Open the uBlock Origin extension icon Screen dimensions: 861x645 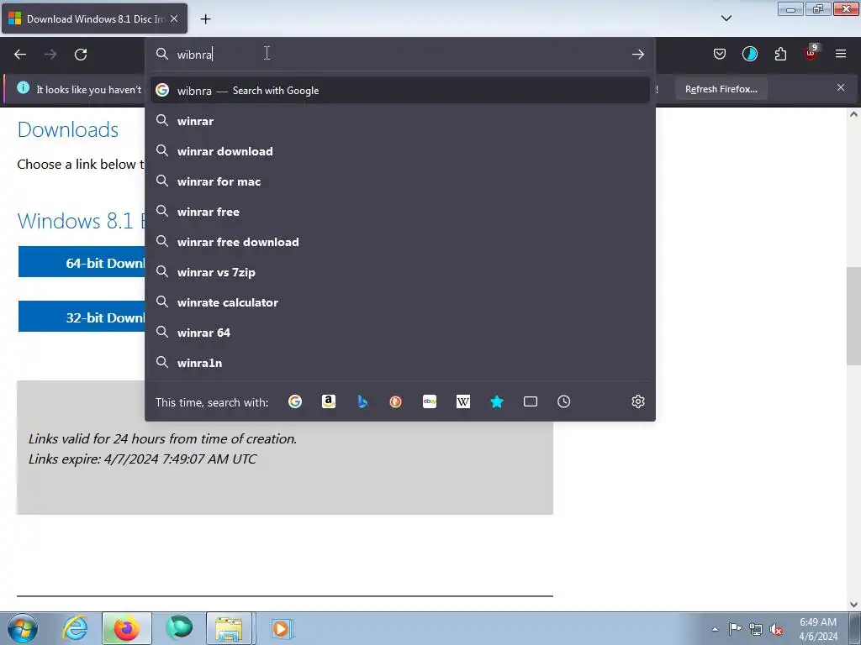click(x=811, y=53)
